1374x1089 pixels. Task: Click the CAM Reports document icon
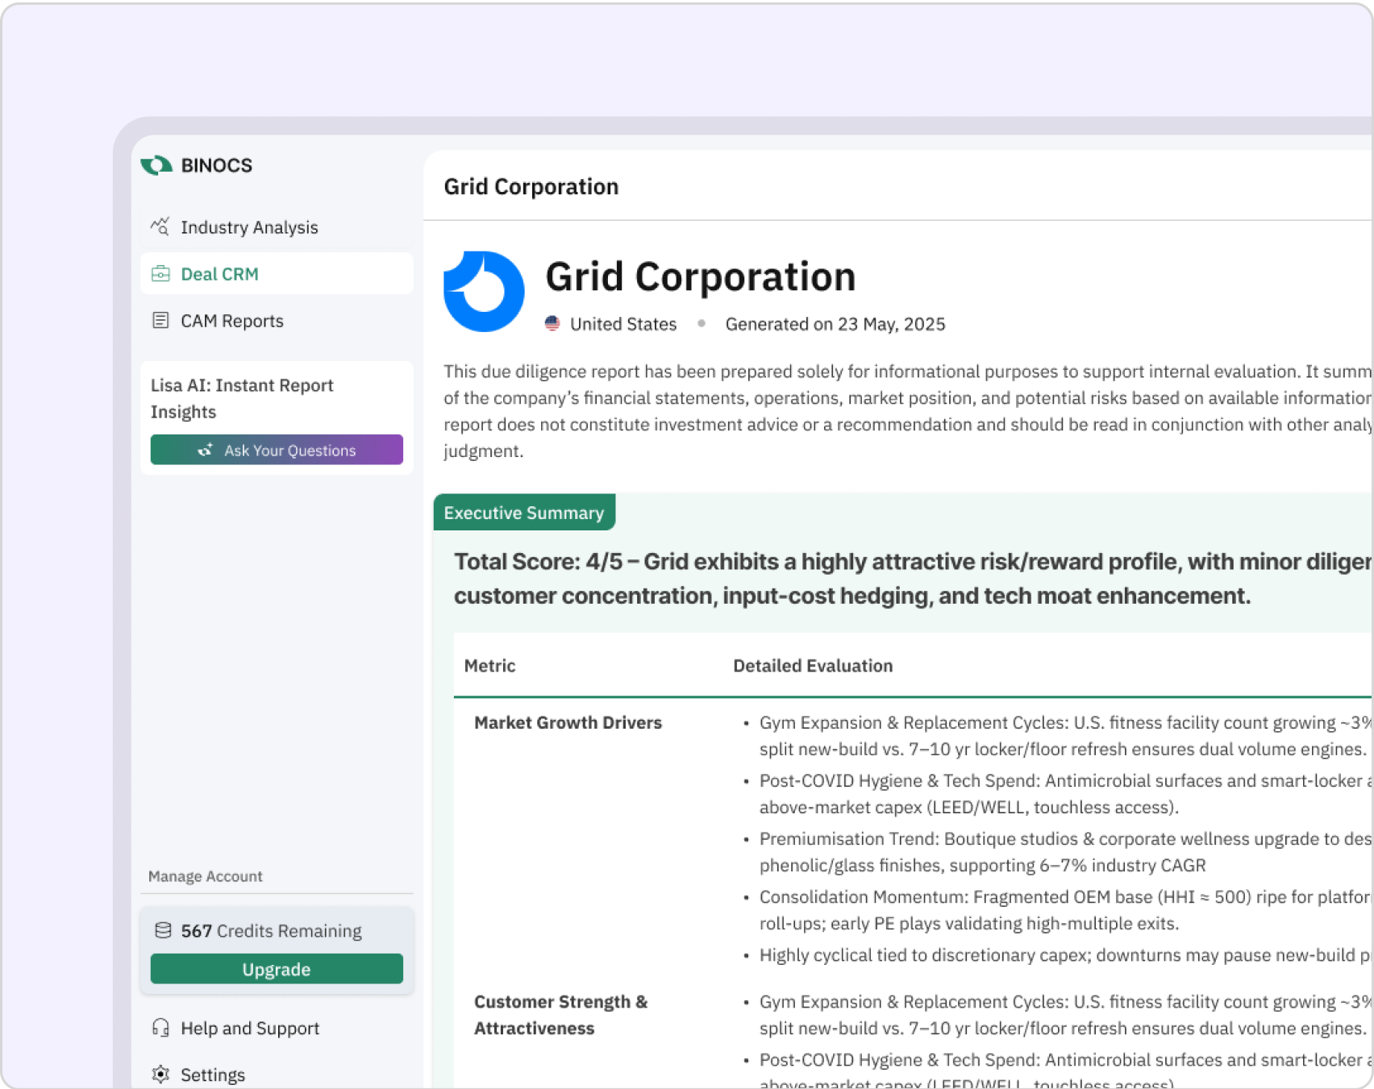[x=160, y=321]
